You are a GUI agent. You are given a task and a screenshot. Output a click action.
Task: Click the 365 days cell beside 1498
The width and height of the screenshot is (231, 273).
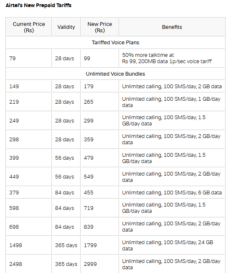[x=66, y=245]
